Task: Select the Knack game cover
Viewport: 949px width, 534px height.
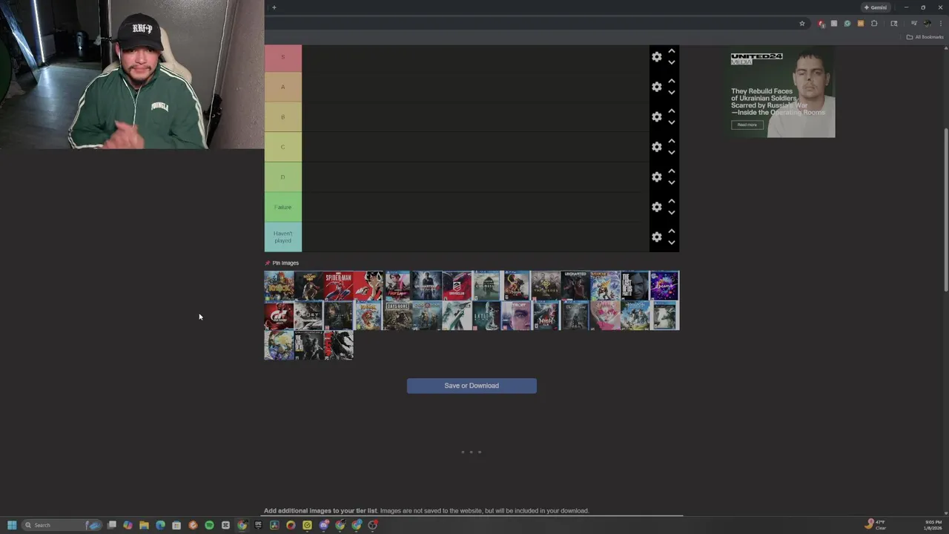Action: pyautogui.click(x=279, y=286)
